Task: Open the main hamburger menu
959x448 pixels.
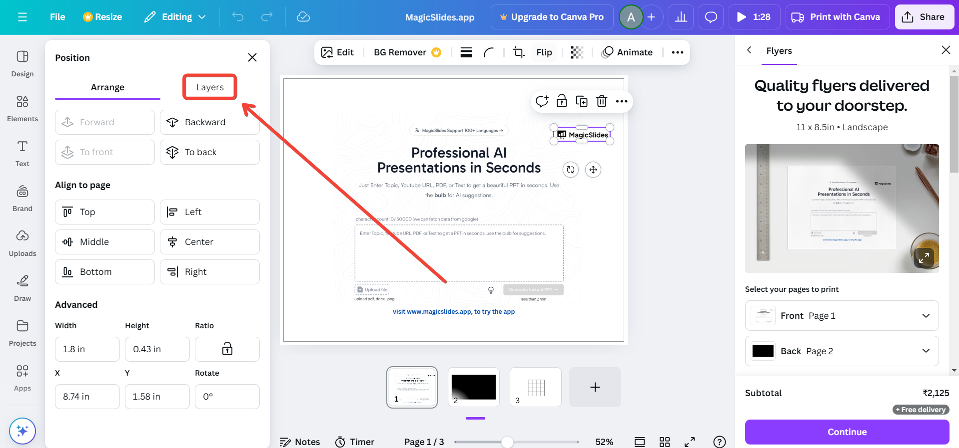Action: (x=22, y=17)
